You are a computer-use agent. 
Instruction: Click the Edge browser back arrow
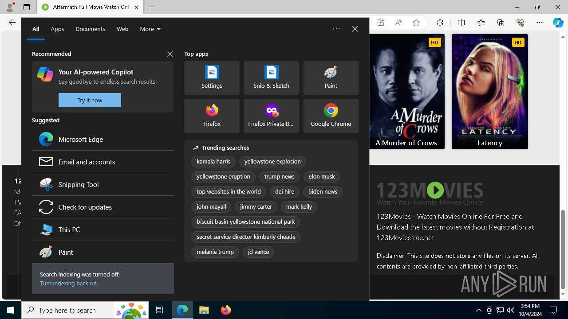click(12, 23)
